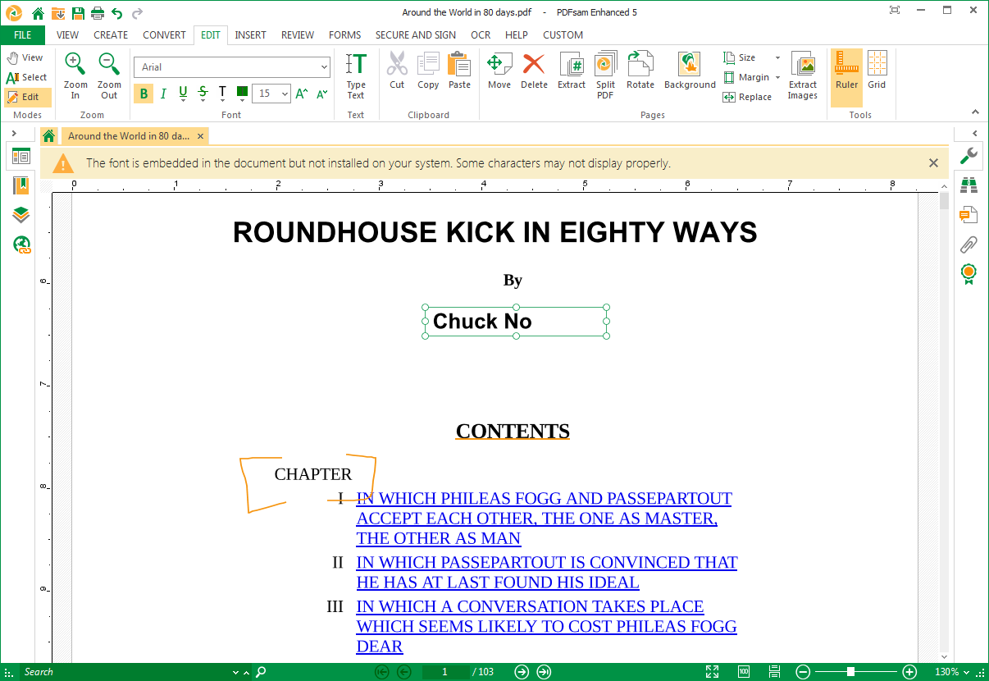
Task: Open link IN WHICH A CONVERSATION TAKES PLACE
Action: point(530,606)
